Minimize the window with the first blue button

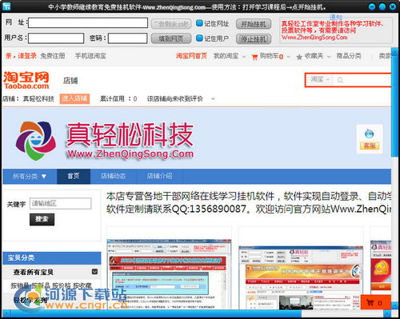pos(372,6)
